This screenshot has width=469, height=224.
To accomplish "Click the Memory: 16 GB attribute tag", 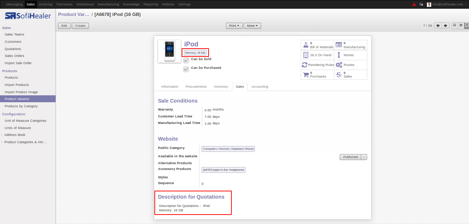I will [x=195, y=53].
